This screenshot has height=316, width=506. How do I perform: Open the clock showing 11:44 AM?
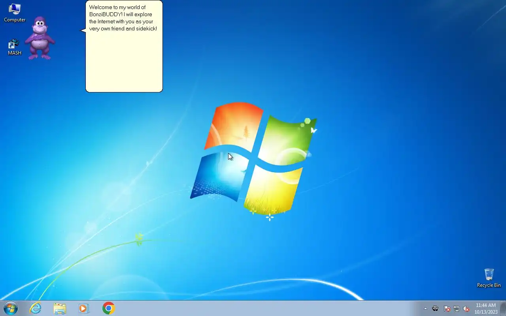click(486, 308)
